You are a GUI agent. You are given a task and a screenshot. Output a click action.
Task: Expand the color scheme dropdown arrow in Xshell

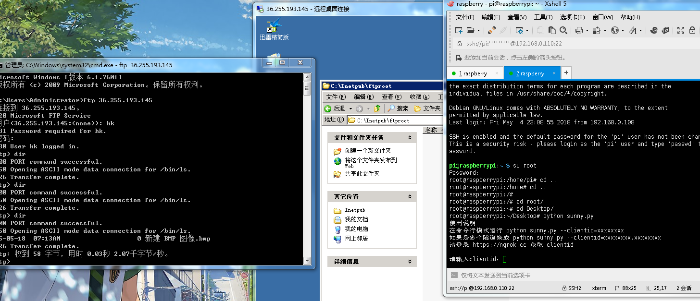[605, 30]
